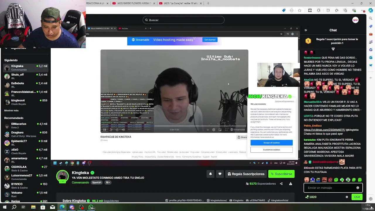Click Edge shopping price tag icon
Viewport: 375px width, 211px height.
click(284, 11)
